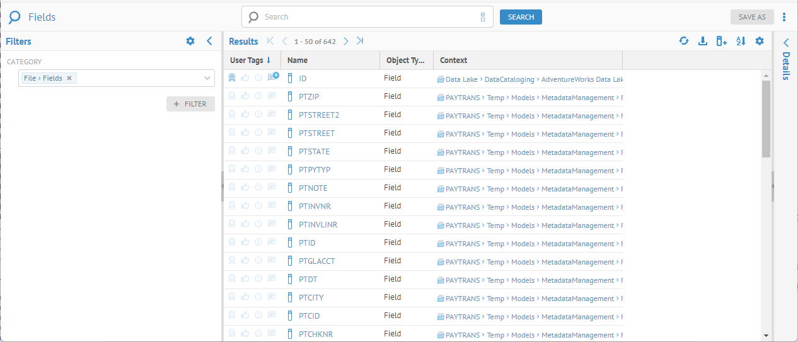Collapse the Filters panel
The image size is (798, 342).
pyautogui.click(x=209, y=41)
